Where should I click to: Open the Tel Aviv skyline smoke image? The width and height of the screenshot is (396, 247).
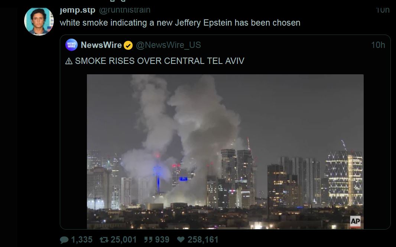pos(225,152)
